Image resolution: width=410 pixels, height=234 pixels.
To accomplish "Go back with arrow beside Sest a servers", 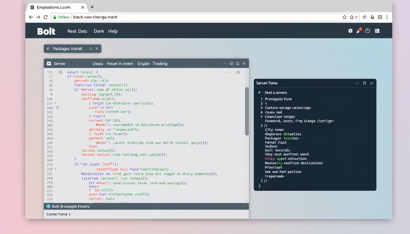I will pos(260,92).
